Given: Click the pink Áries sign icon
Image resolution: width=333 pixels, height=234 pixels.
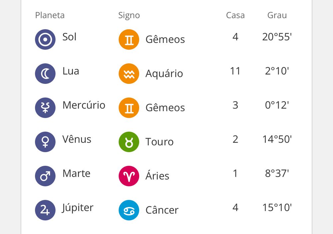Looking at the screenshot, I should click(129, 176).
